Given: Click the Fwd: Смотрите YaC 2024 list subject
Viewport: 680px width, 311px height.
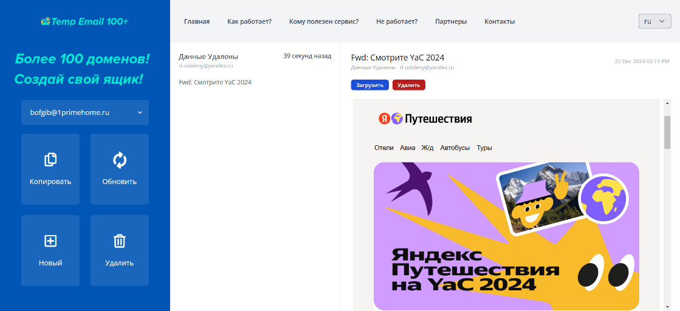Looking at the screenshot, I should (215, 82).
